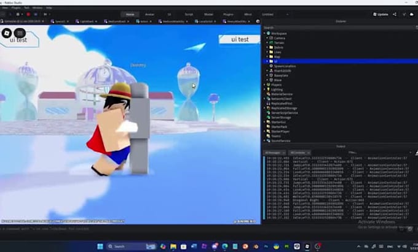This screenshot has width=418, height=252.
Task: Click the Roblox logo button in game viewport
Action: pyautogui.click(x=7, y=33)
